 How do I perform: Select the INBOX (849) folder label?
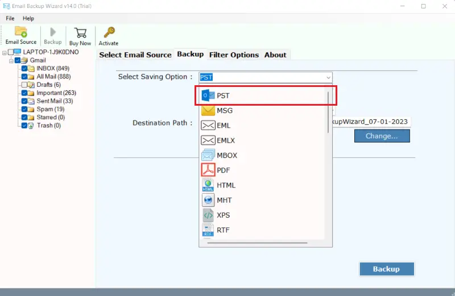pyautogui.click(x=53, y=68)
